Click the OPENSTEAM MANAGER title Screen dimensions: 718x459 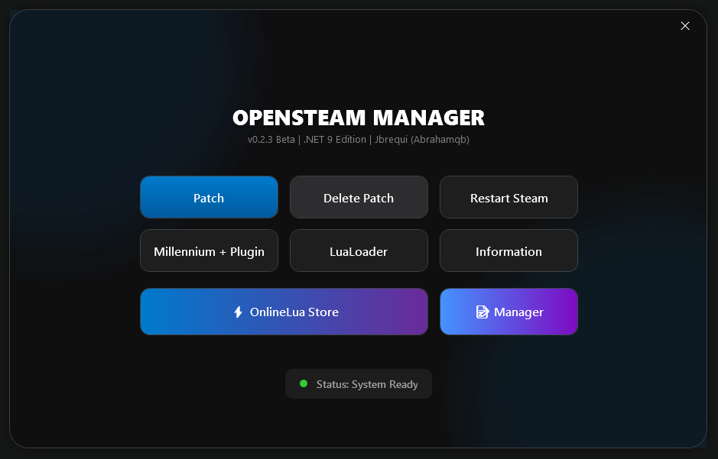(x=359, y=118)
